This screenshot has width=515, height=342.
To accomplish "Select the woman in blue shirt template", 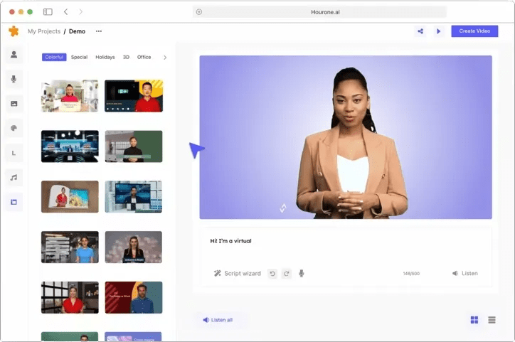I will point(70,247).
